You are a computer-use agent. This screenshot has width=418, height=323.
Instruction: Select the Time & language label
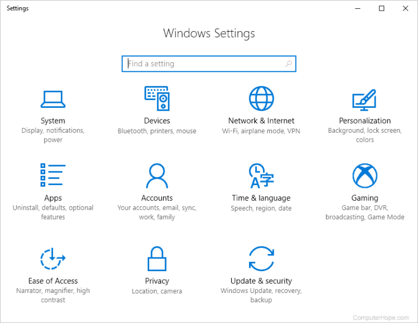point(261,198)
